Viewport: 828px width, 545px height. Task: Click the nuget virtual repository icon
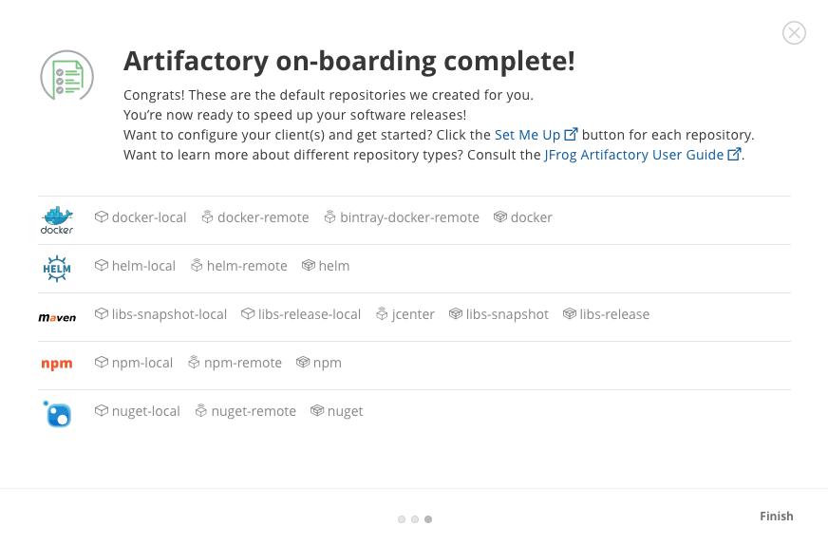pyautogui.click(x=317, y=411)
